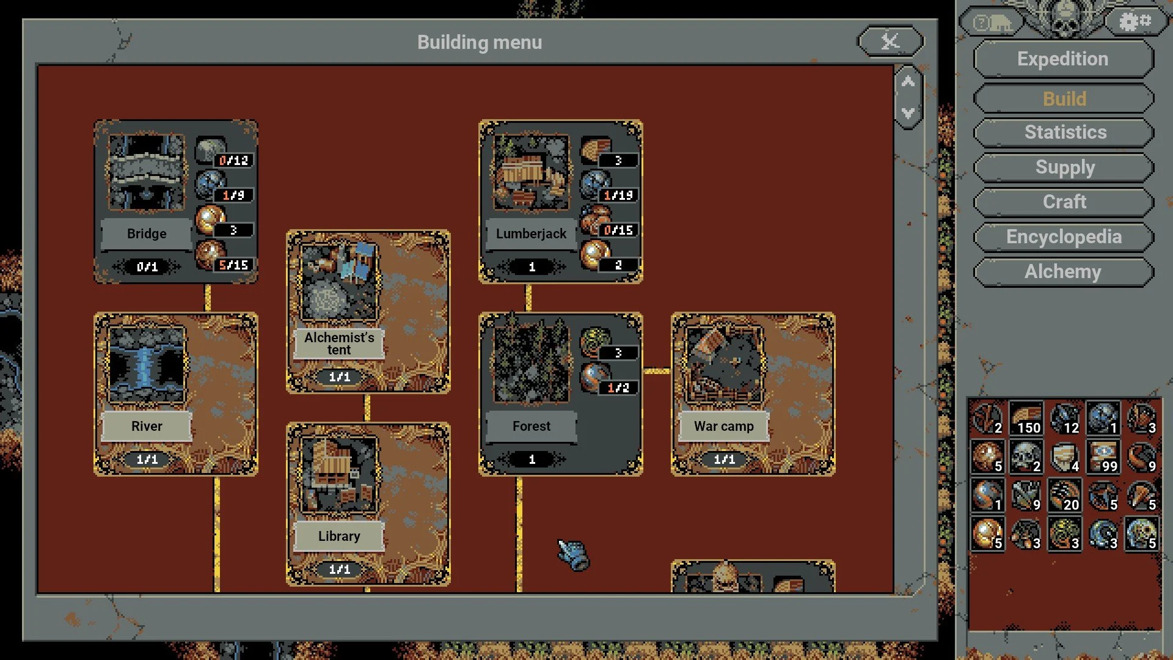Click the Supply menu button
The width and height of the screenshot is (1173, 660).
pos(1065,167)
